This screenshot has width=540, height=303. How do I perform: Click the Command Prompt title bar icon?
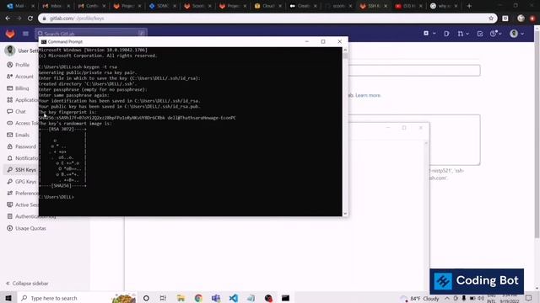click(44, 41)
